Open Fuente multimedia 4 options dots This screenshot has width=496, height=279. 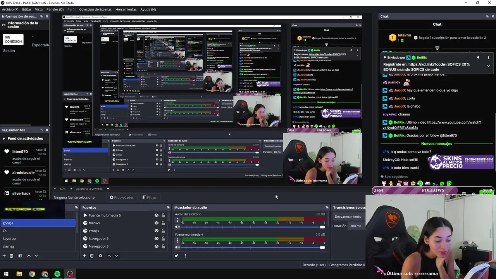pyautogui.click(x=177, y=240)
